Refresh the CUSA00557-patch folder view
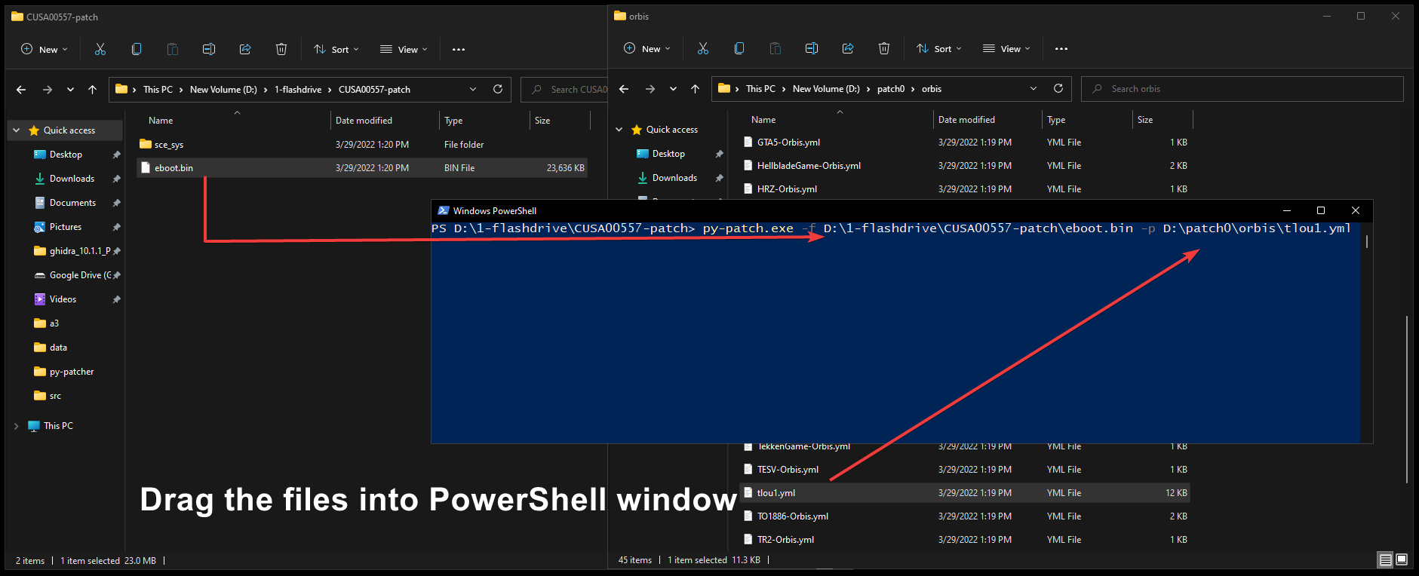This screenshot has height=576, width=1419. pyautogui.click(x=498, y=89)
